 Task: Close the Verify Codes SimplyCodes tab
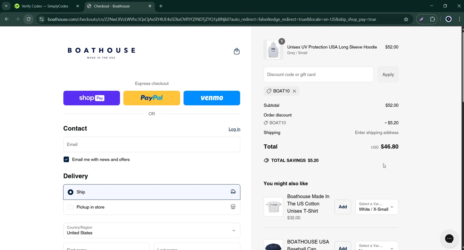pyautogui.click(x=78, y=6)
